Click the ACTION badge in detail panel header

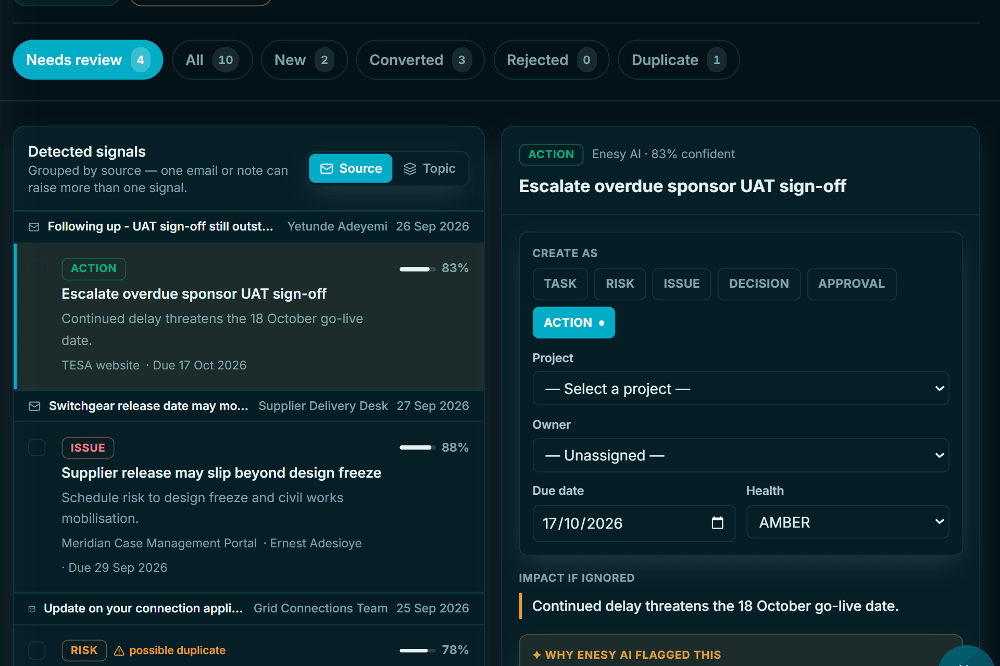click(551, 155)
